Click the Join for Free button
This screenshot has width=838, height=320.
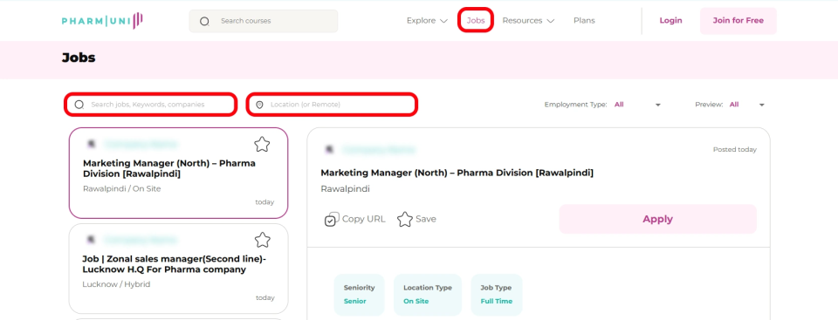click(738, 21)
